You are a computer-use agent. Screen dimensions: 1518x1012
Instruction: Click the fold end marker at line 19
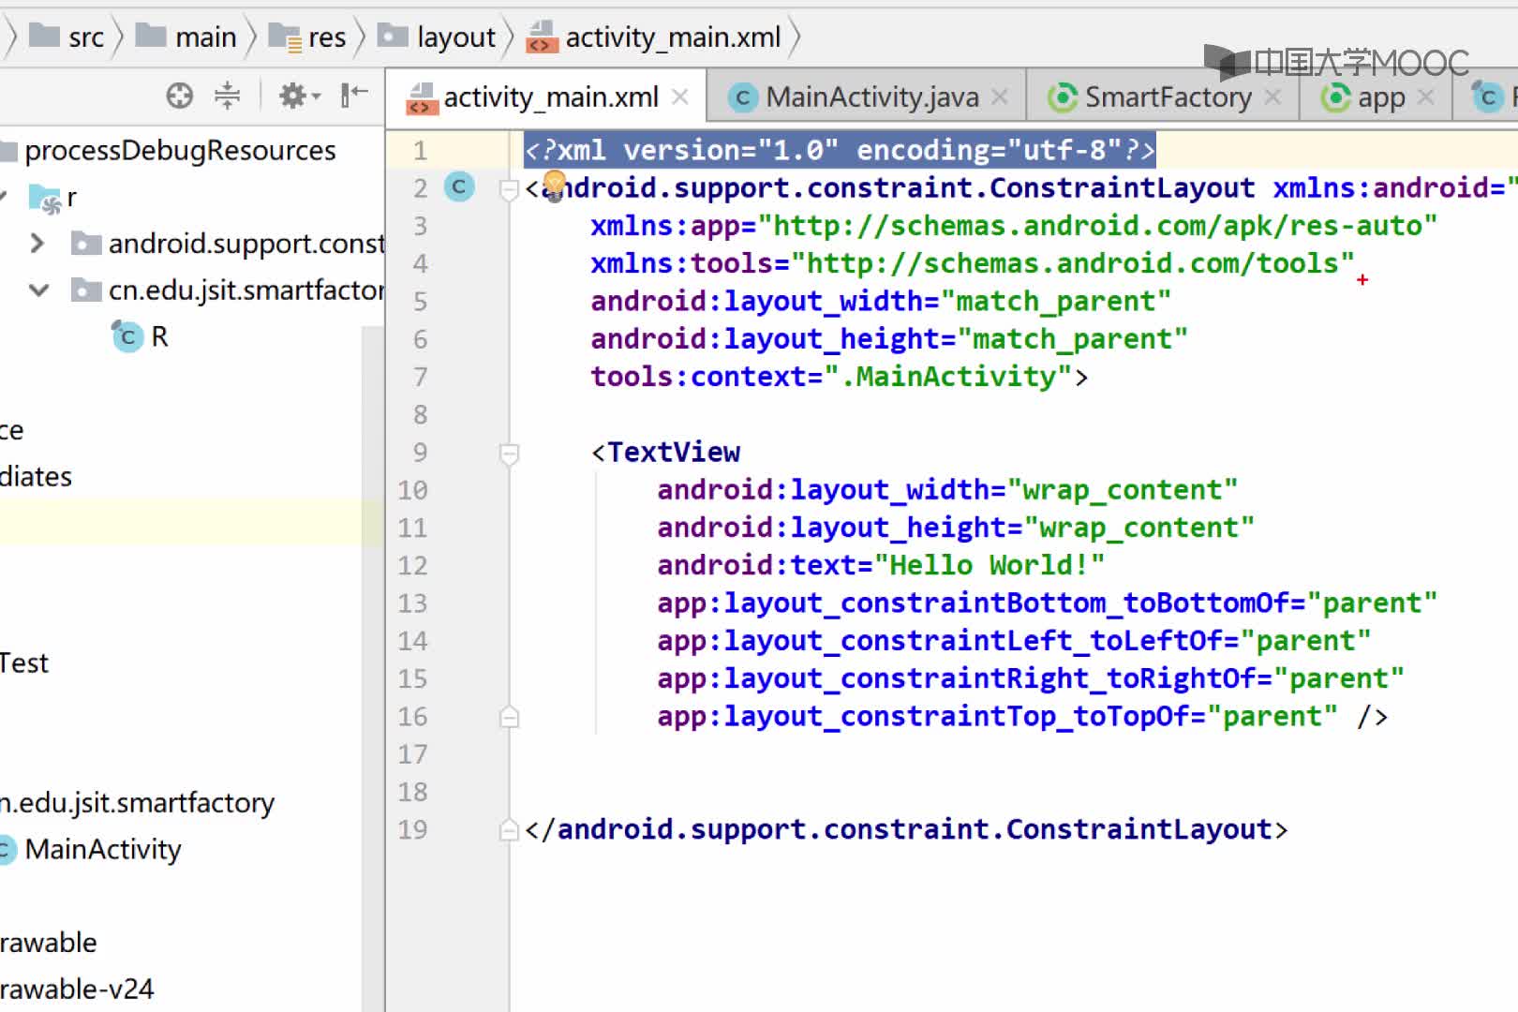coord(509,830)
